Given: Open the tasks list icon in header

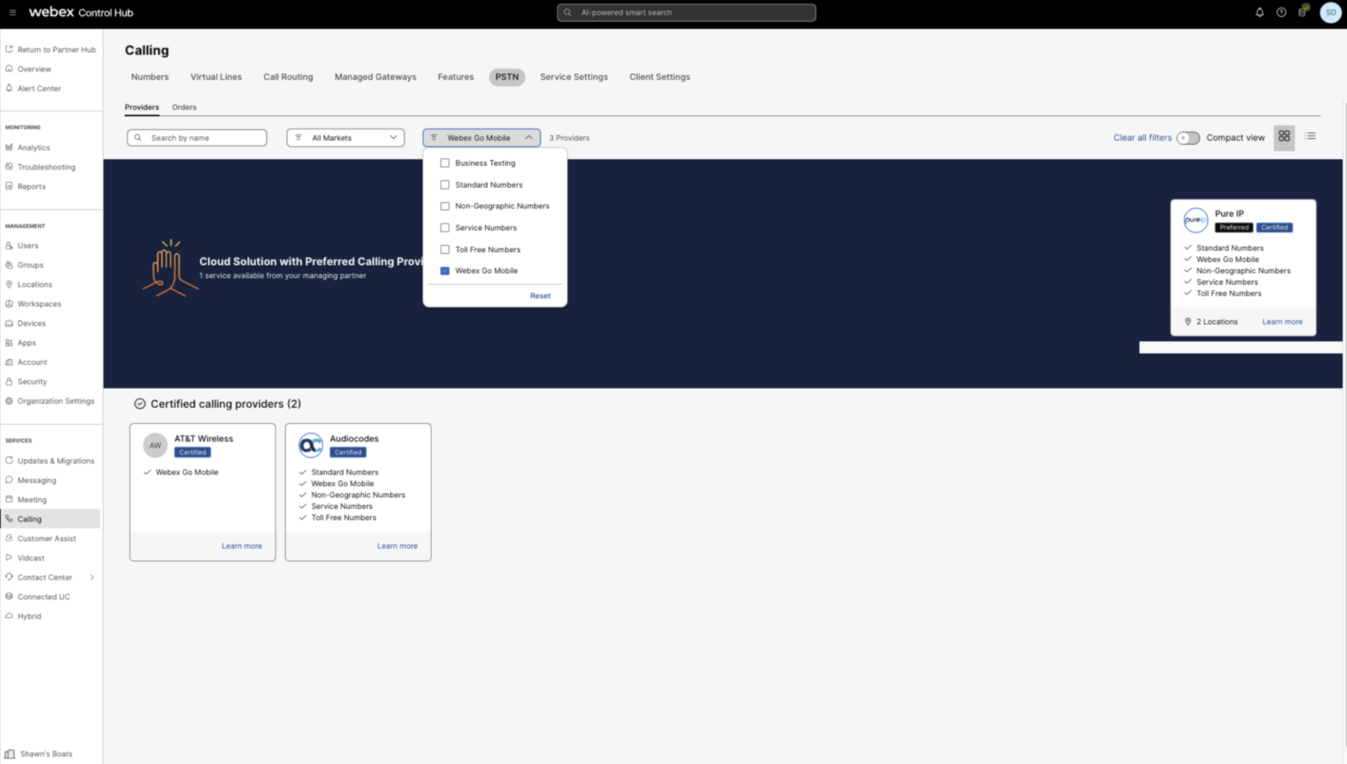Looking at the screenshot, I should (1303, 11).
